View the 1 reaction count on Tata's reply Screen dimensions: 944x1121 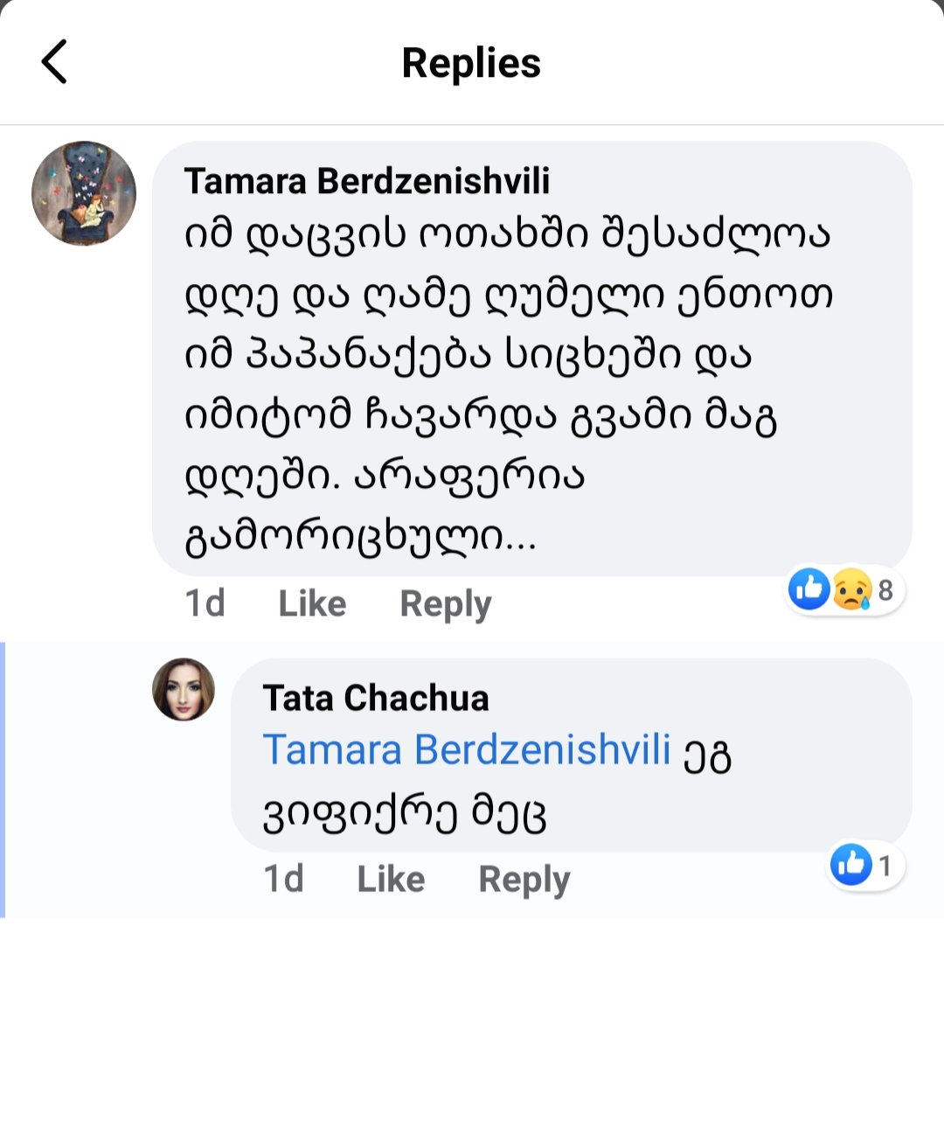pyautogui.click(x=885, y=866)
